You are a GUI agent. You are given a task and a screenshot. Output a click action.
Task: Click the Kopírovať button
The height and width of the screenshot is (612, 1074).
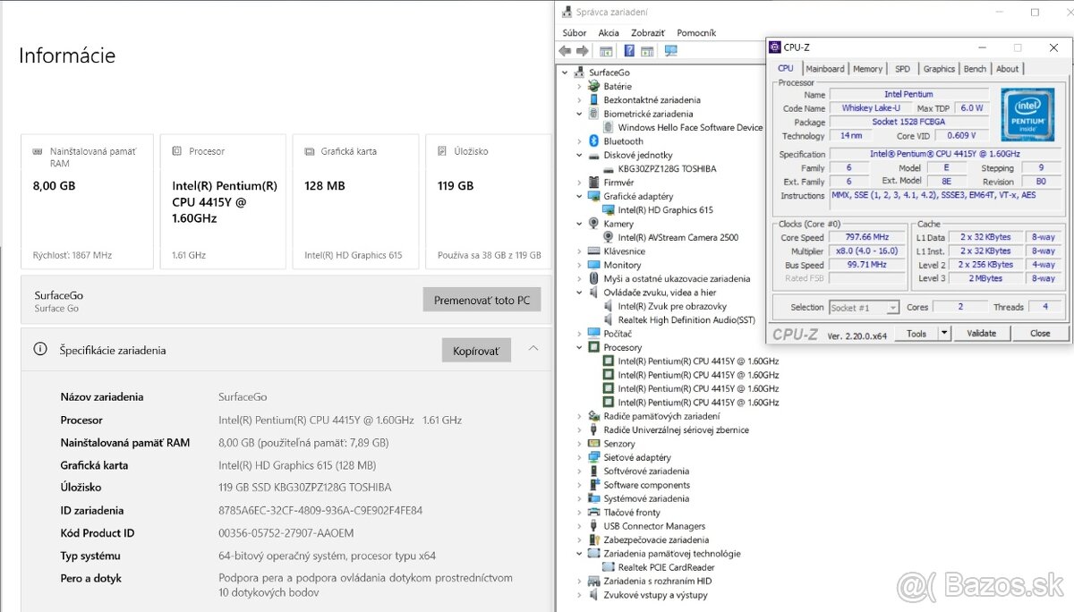(476, 351)
